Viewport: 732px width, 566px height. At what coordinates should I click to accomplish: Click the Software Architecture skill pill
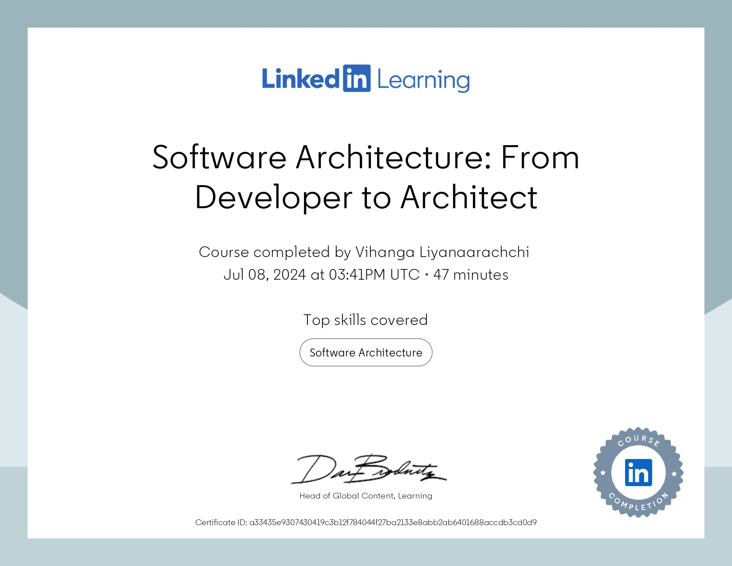click(365, 352)
